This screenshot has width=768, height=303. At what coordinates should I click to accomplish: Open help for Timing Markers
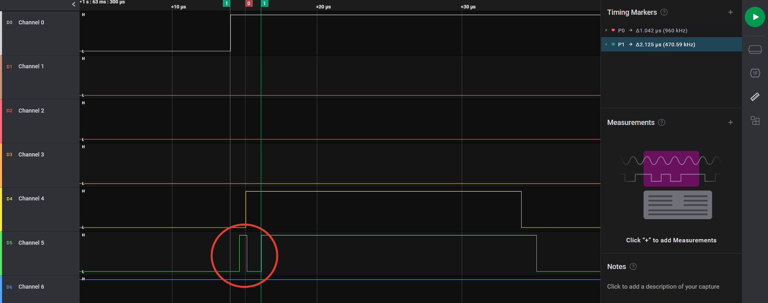pos(664,12)
